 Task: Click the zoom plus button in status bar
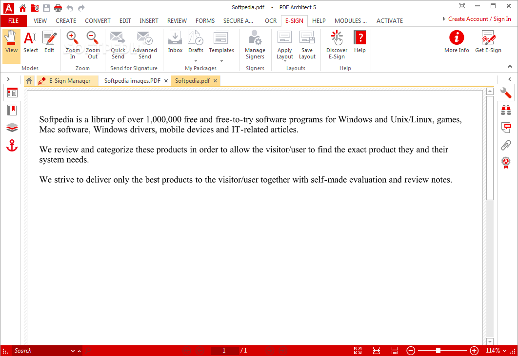[474, 350]
